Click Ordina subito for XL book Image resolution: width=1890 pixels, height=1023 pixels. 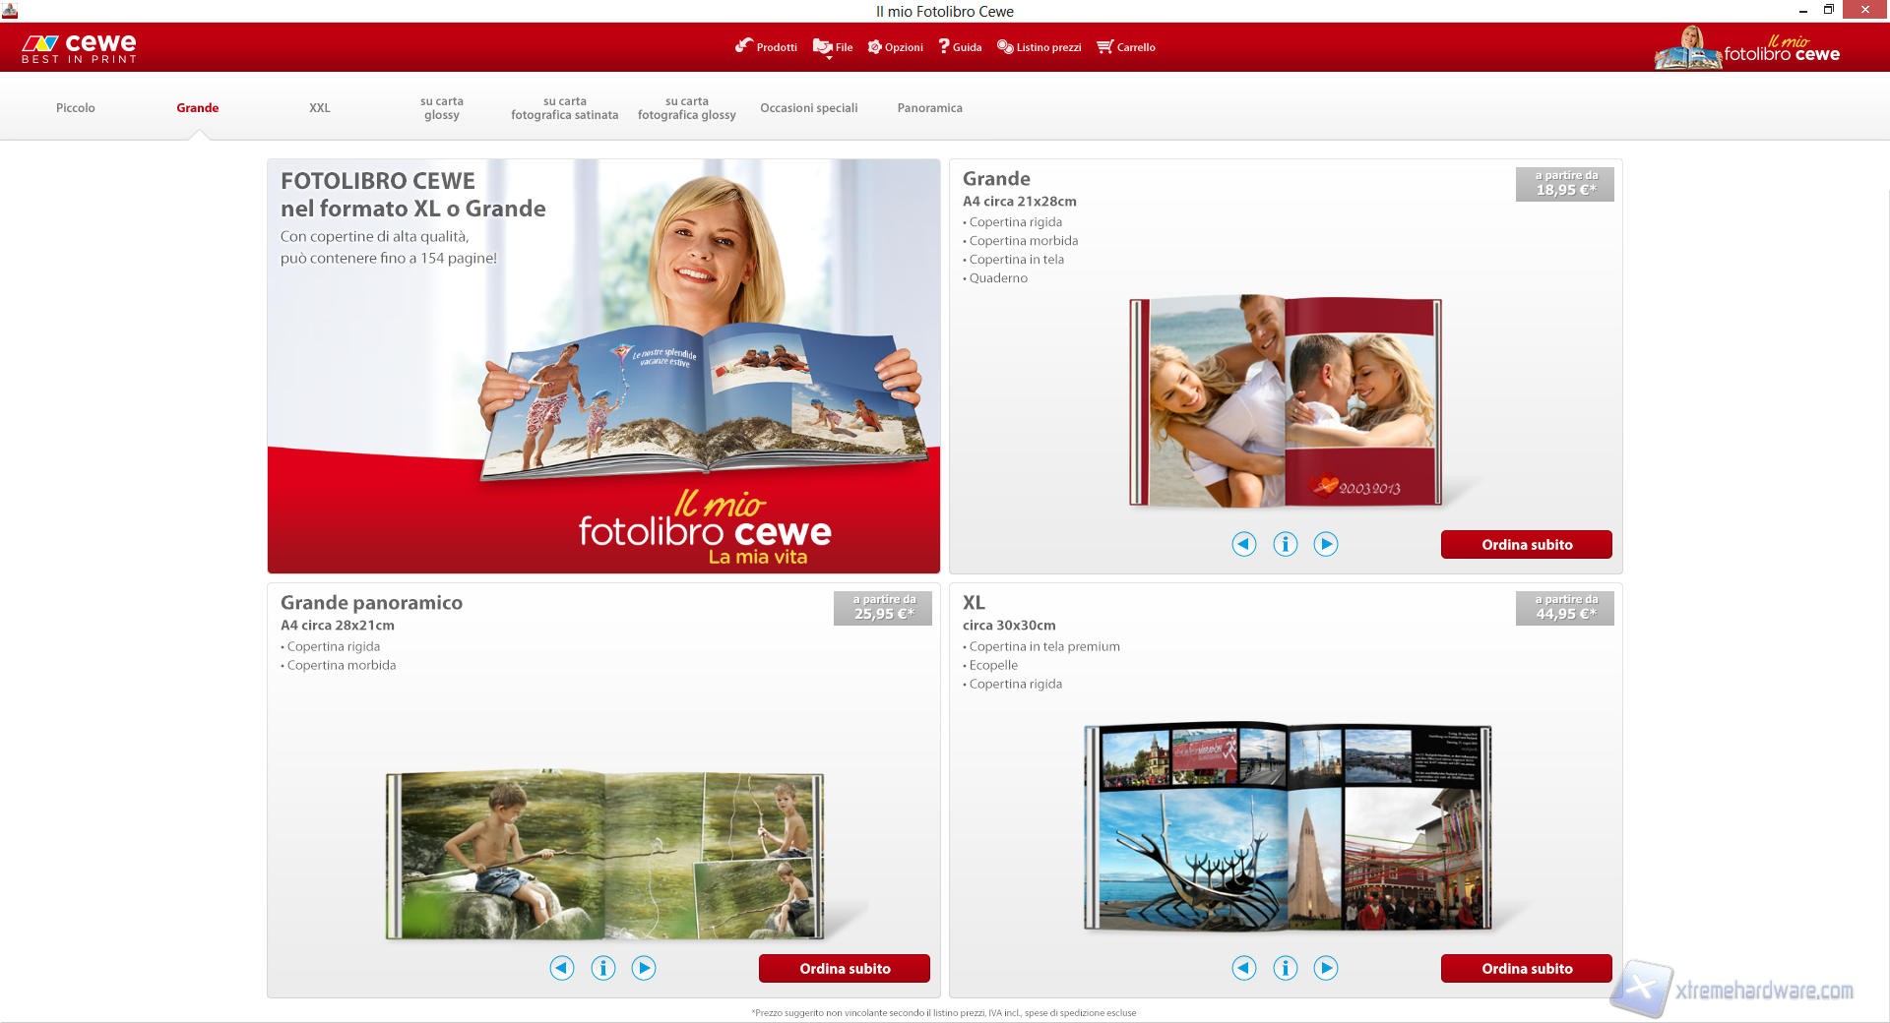coord(1526,969)
